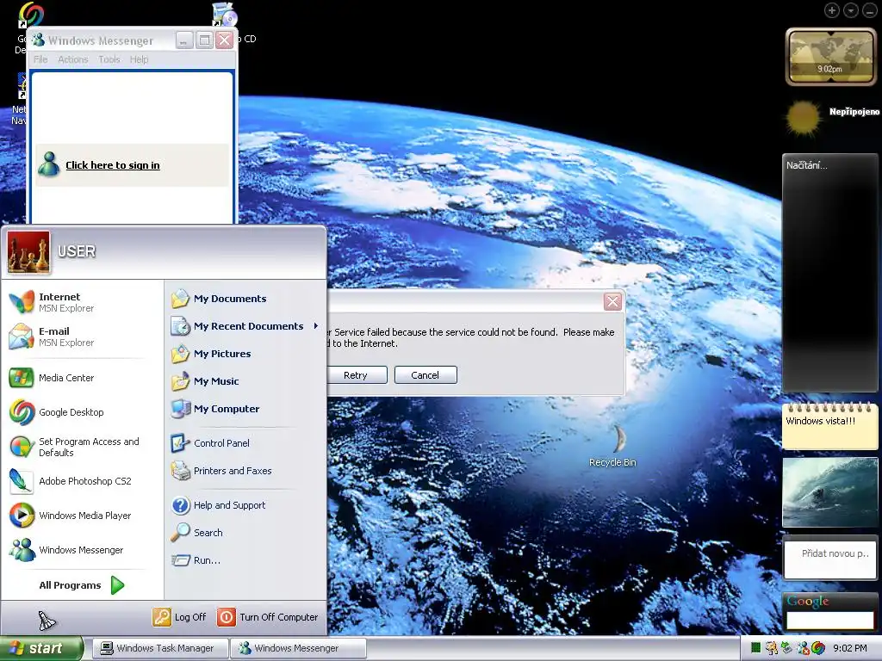Screen dimensions: 882x661
Task: Click Turn Off Computer button
Action: pyautogui.click(x=268, y=617)
